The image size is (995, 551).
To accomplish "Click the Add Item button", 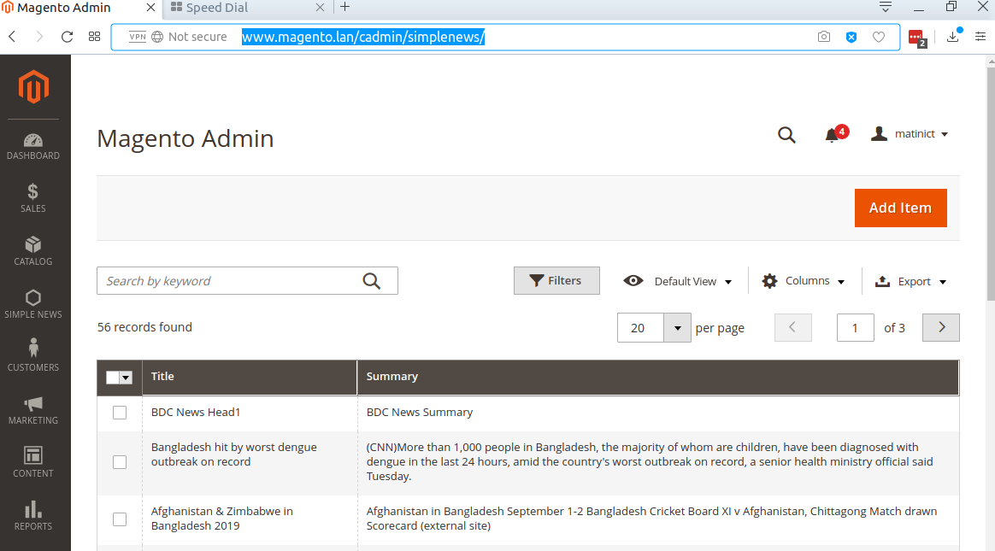I will coord(900,208).
